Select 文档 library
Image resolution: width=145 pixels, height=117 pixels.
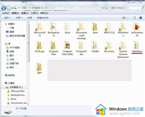pos(12,59)
